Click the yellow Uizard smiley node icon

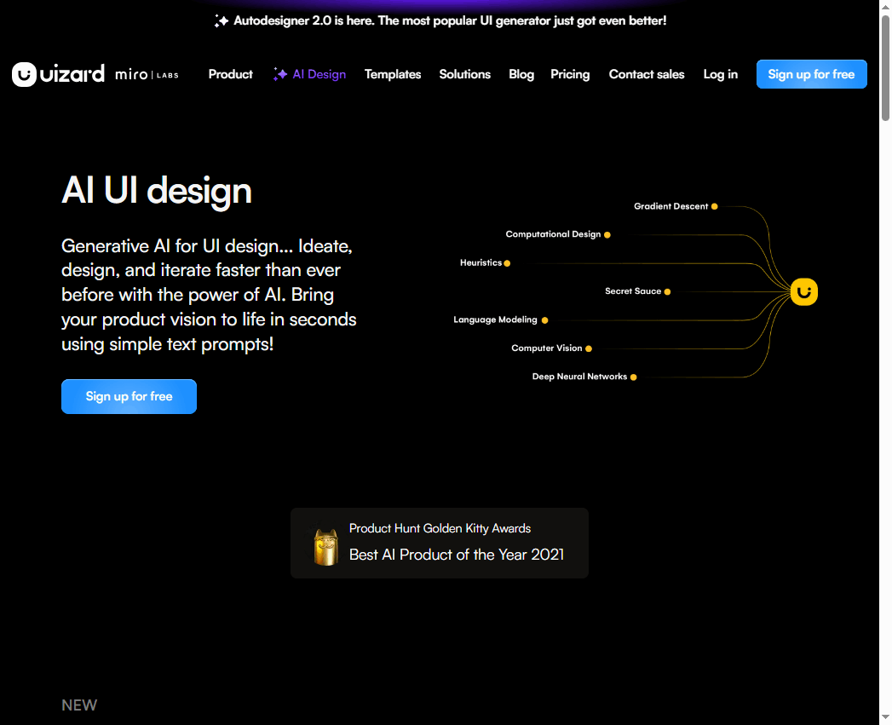803,291
